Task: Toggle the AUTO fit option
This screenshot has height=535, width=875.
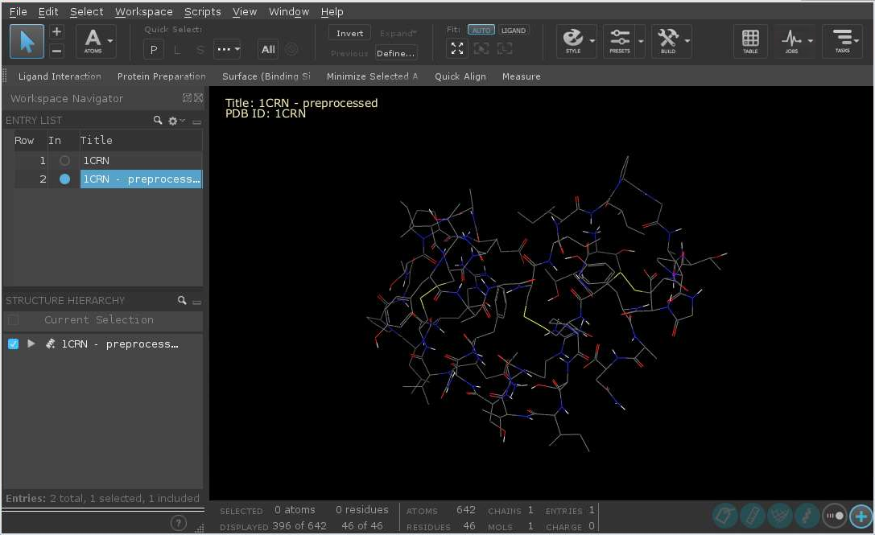Action: 481,31
